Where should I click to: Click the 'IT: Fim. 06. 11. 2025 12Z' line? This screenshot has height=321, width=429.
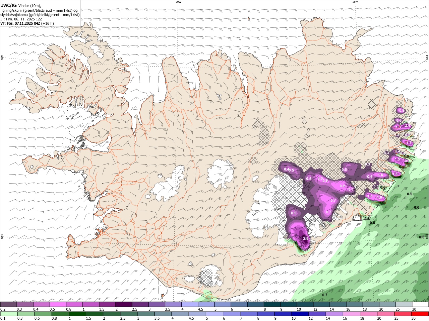point(21,19)
